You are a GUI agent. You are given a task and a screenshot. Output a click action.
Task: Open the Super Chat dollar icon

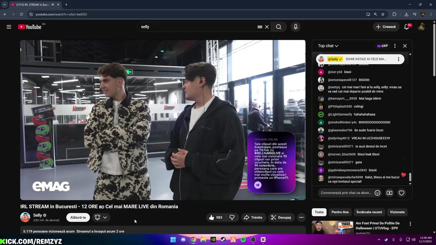click(389, 193)
